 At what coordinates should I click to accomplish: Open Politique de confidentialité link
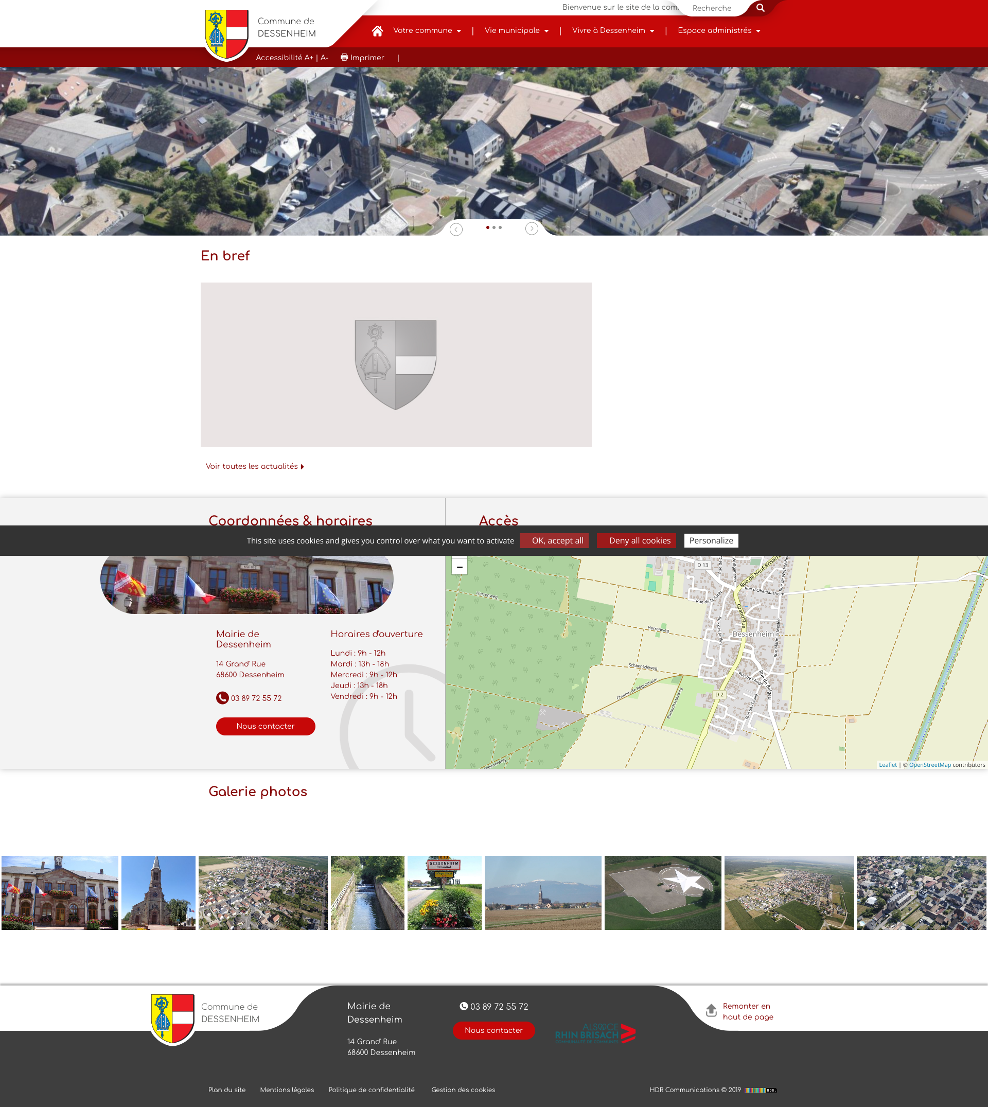pyautogui.click(x=372, y=1090)
